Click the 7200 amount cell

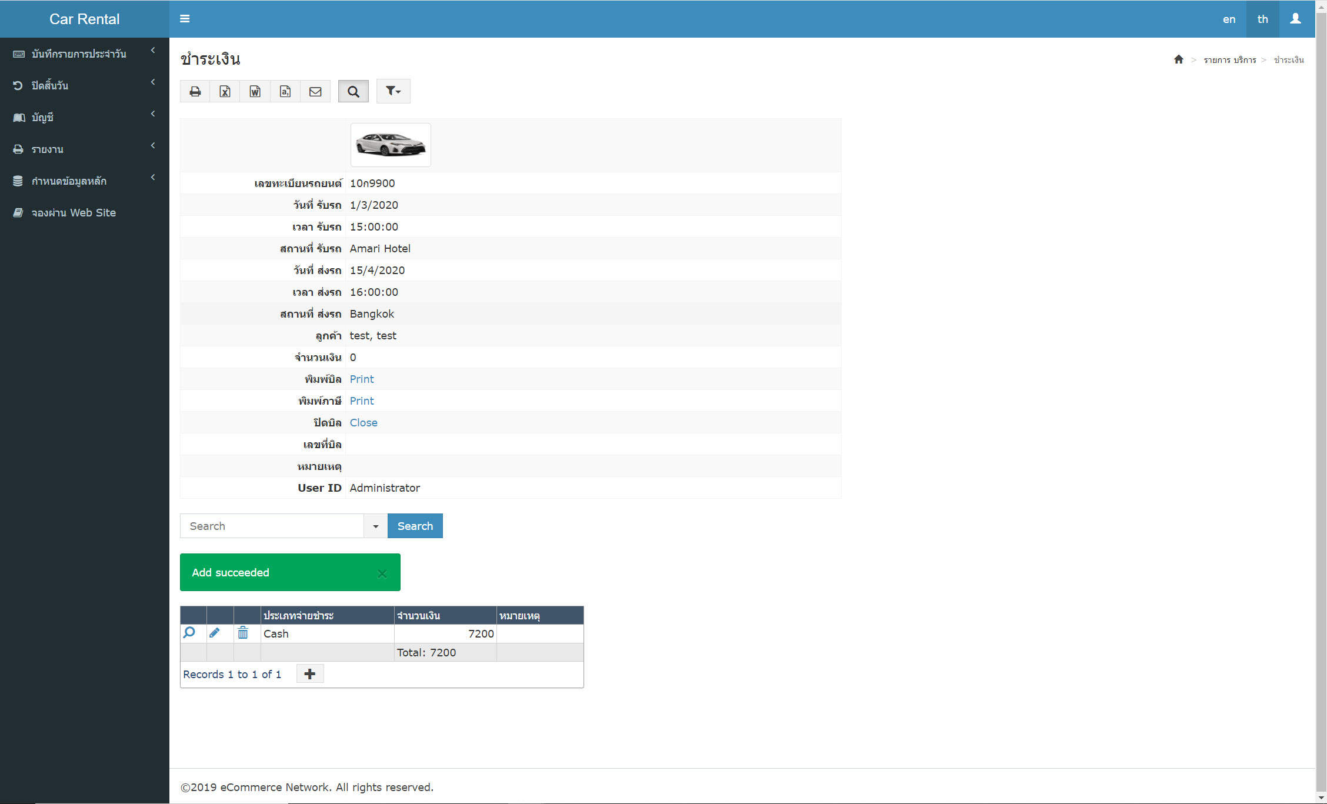445,633
